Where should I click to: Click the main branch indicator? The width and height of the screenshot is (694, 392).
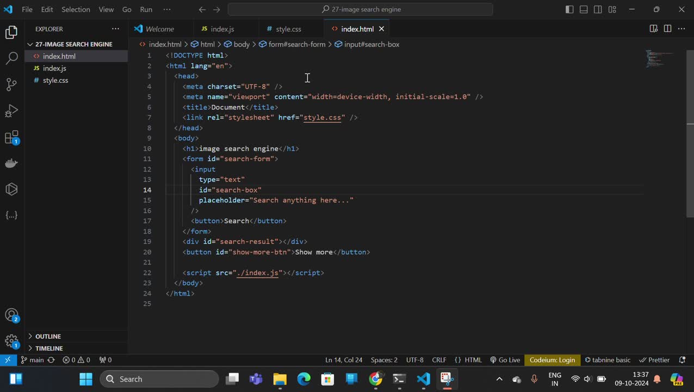click(32, 360)
